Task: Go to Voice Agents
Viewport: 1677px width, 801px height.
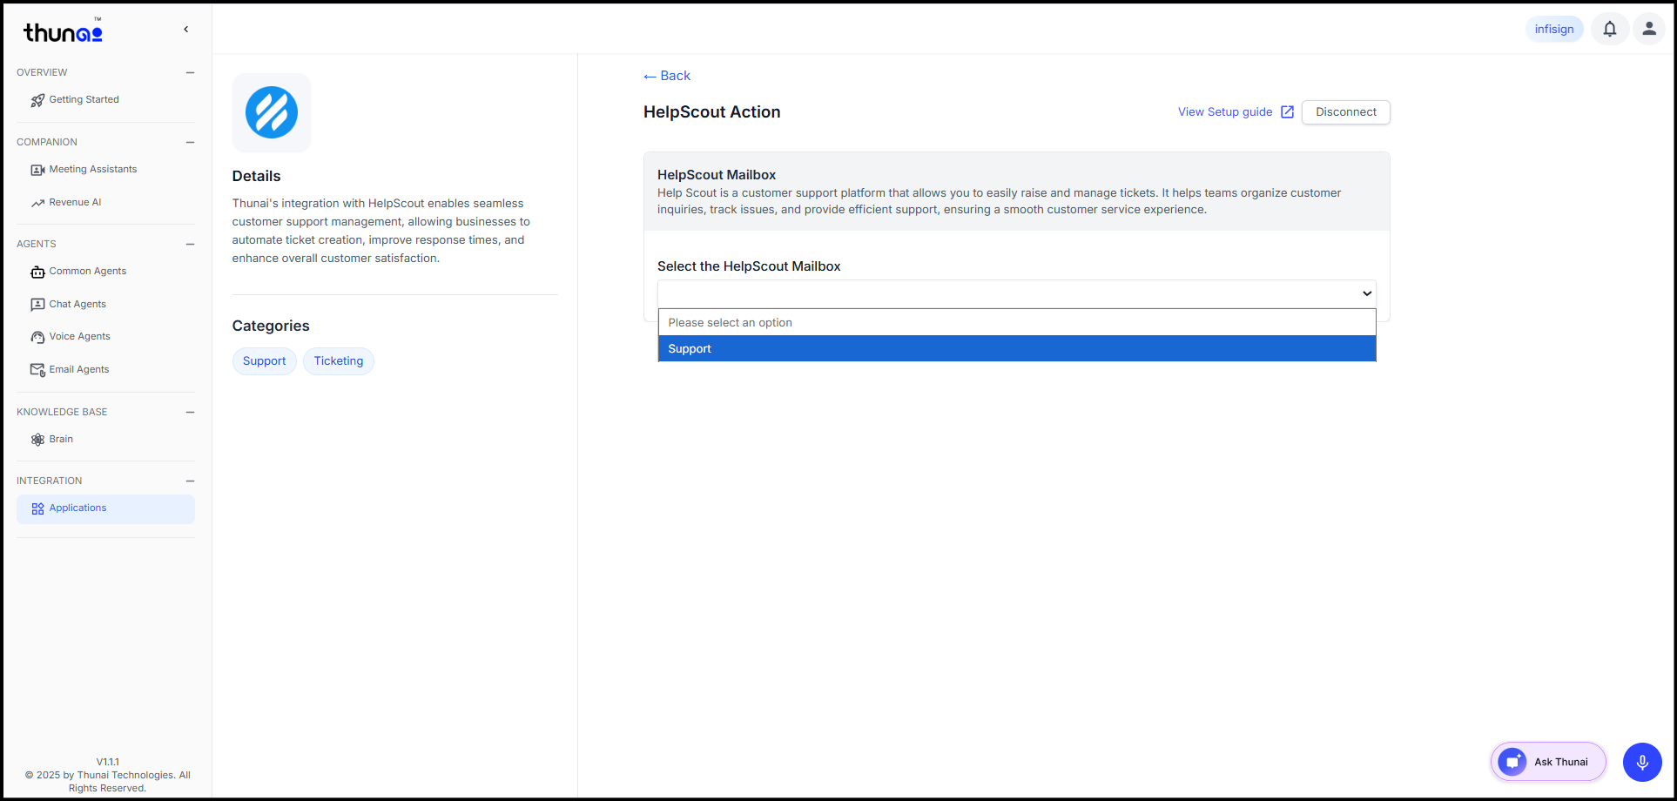Action: click(80, 337)
